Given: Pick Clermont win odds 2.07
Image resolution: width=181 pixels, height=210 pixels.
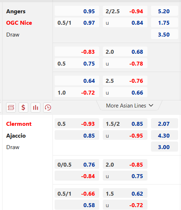Looking at the screenshot, I should tap(165, 124).
